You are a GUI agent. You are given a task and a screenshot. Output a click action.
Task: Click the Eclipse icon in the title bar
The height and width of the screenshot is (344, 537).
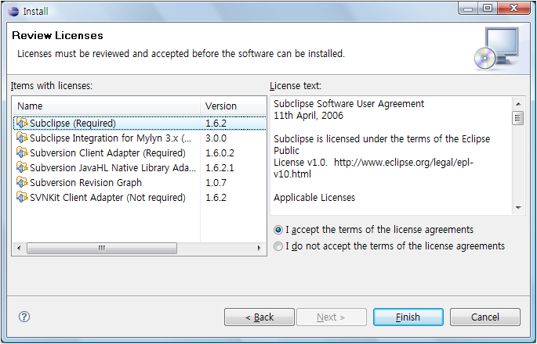pos(13,11)
